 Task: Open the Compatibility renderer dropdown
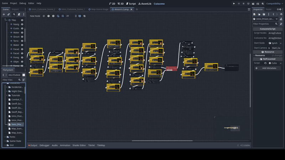click(x=274, y=4)
